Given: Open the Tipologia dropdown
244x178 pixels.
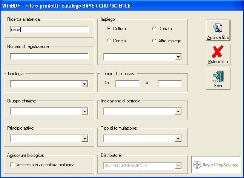Looking at the screenshot, I should tap(84, 84).
